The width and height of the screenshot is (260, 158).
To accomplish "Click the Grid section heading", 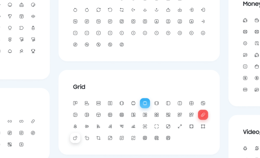I will point(79,87).
